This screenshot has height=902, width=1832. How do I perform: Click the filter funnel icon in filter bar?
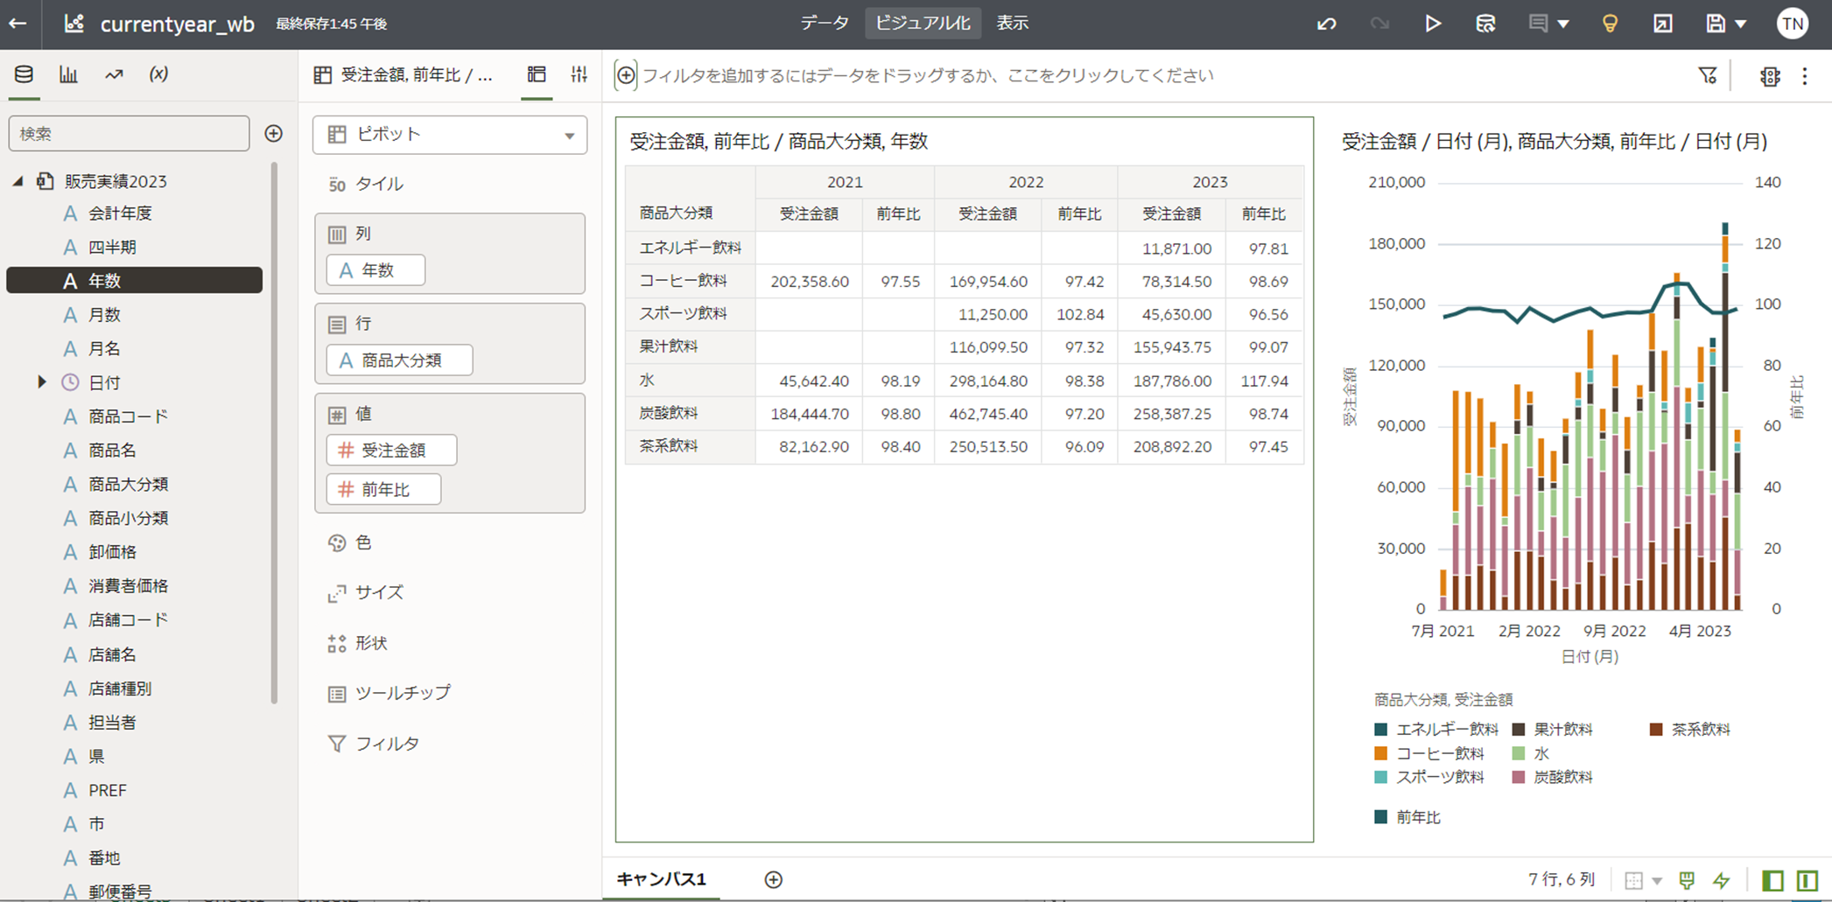[x=1708, y=75]
